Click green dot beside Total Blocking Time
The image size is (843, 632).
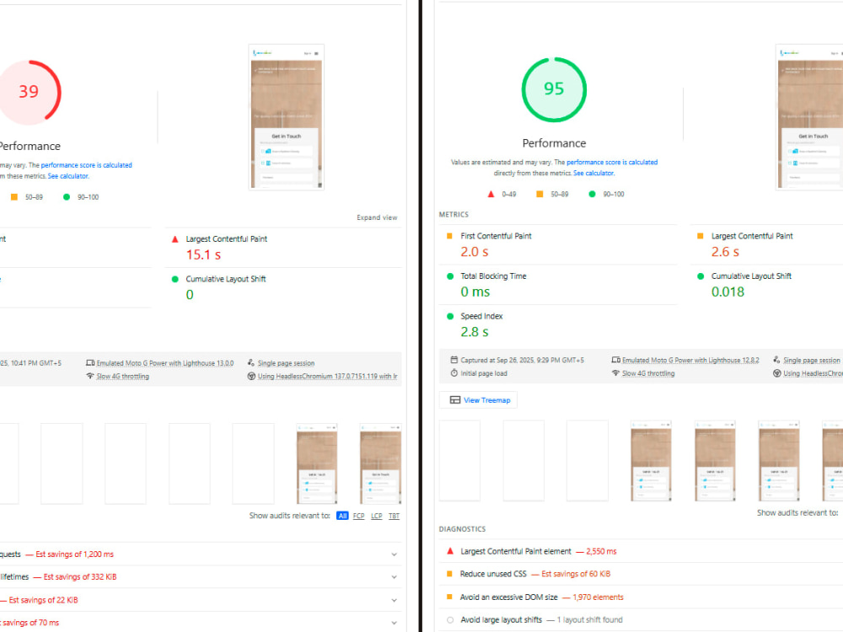point(450,276)
